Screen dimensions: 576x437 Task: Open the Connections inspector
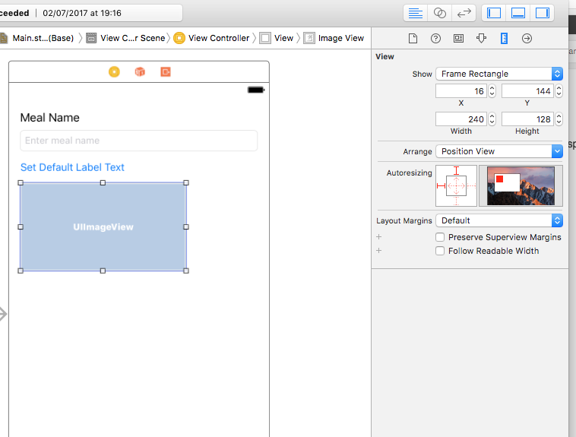coord(527,38)
